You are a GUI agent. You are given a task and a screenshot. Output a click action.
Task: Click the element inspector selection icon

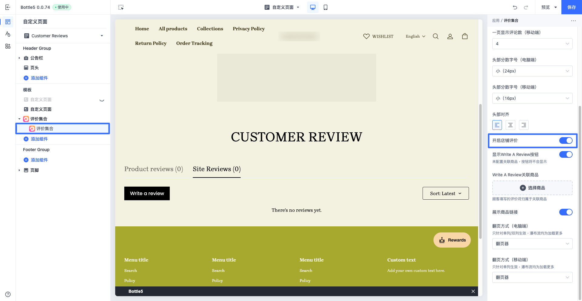point(121,7)
